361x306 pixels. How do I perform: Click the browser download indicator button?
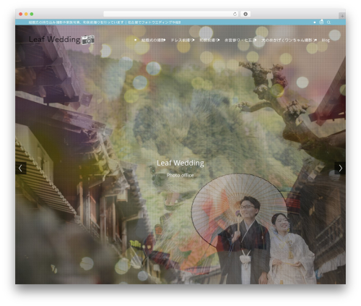245,14
